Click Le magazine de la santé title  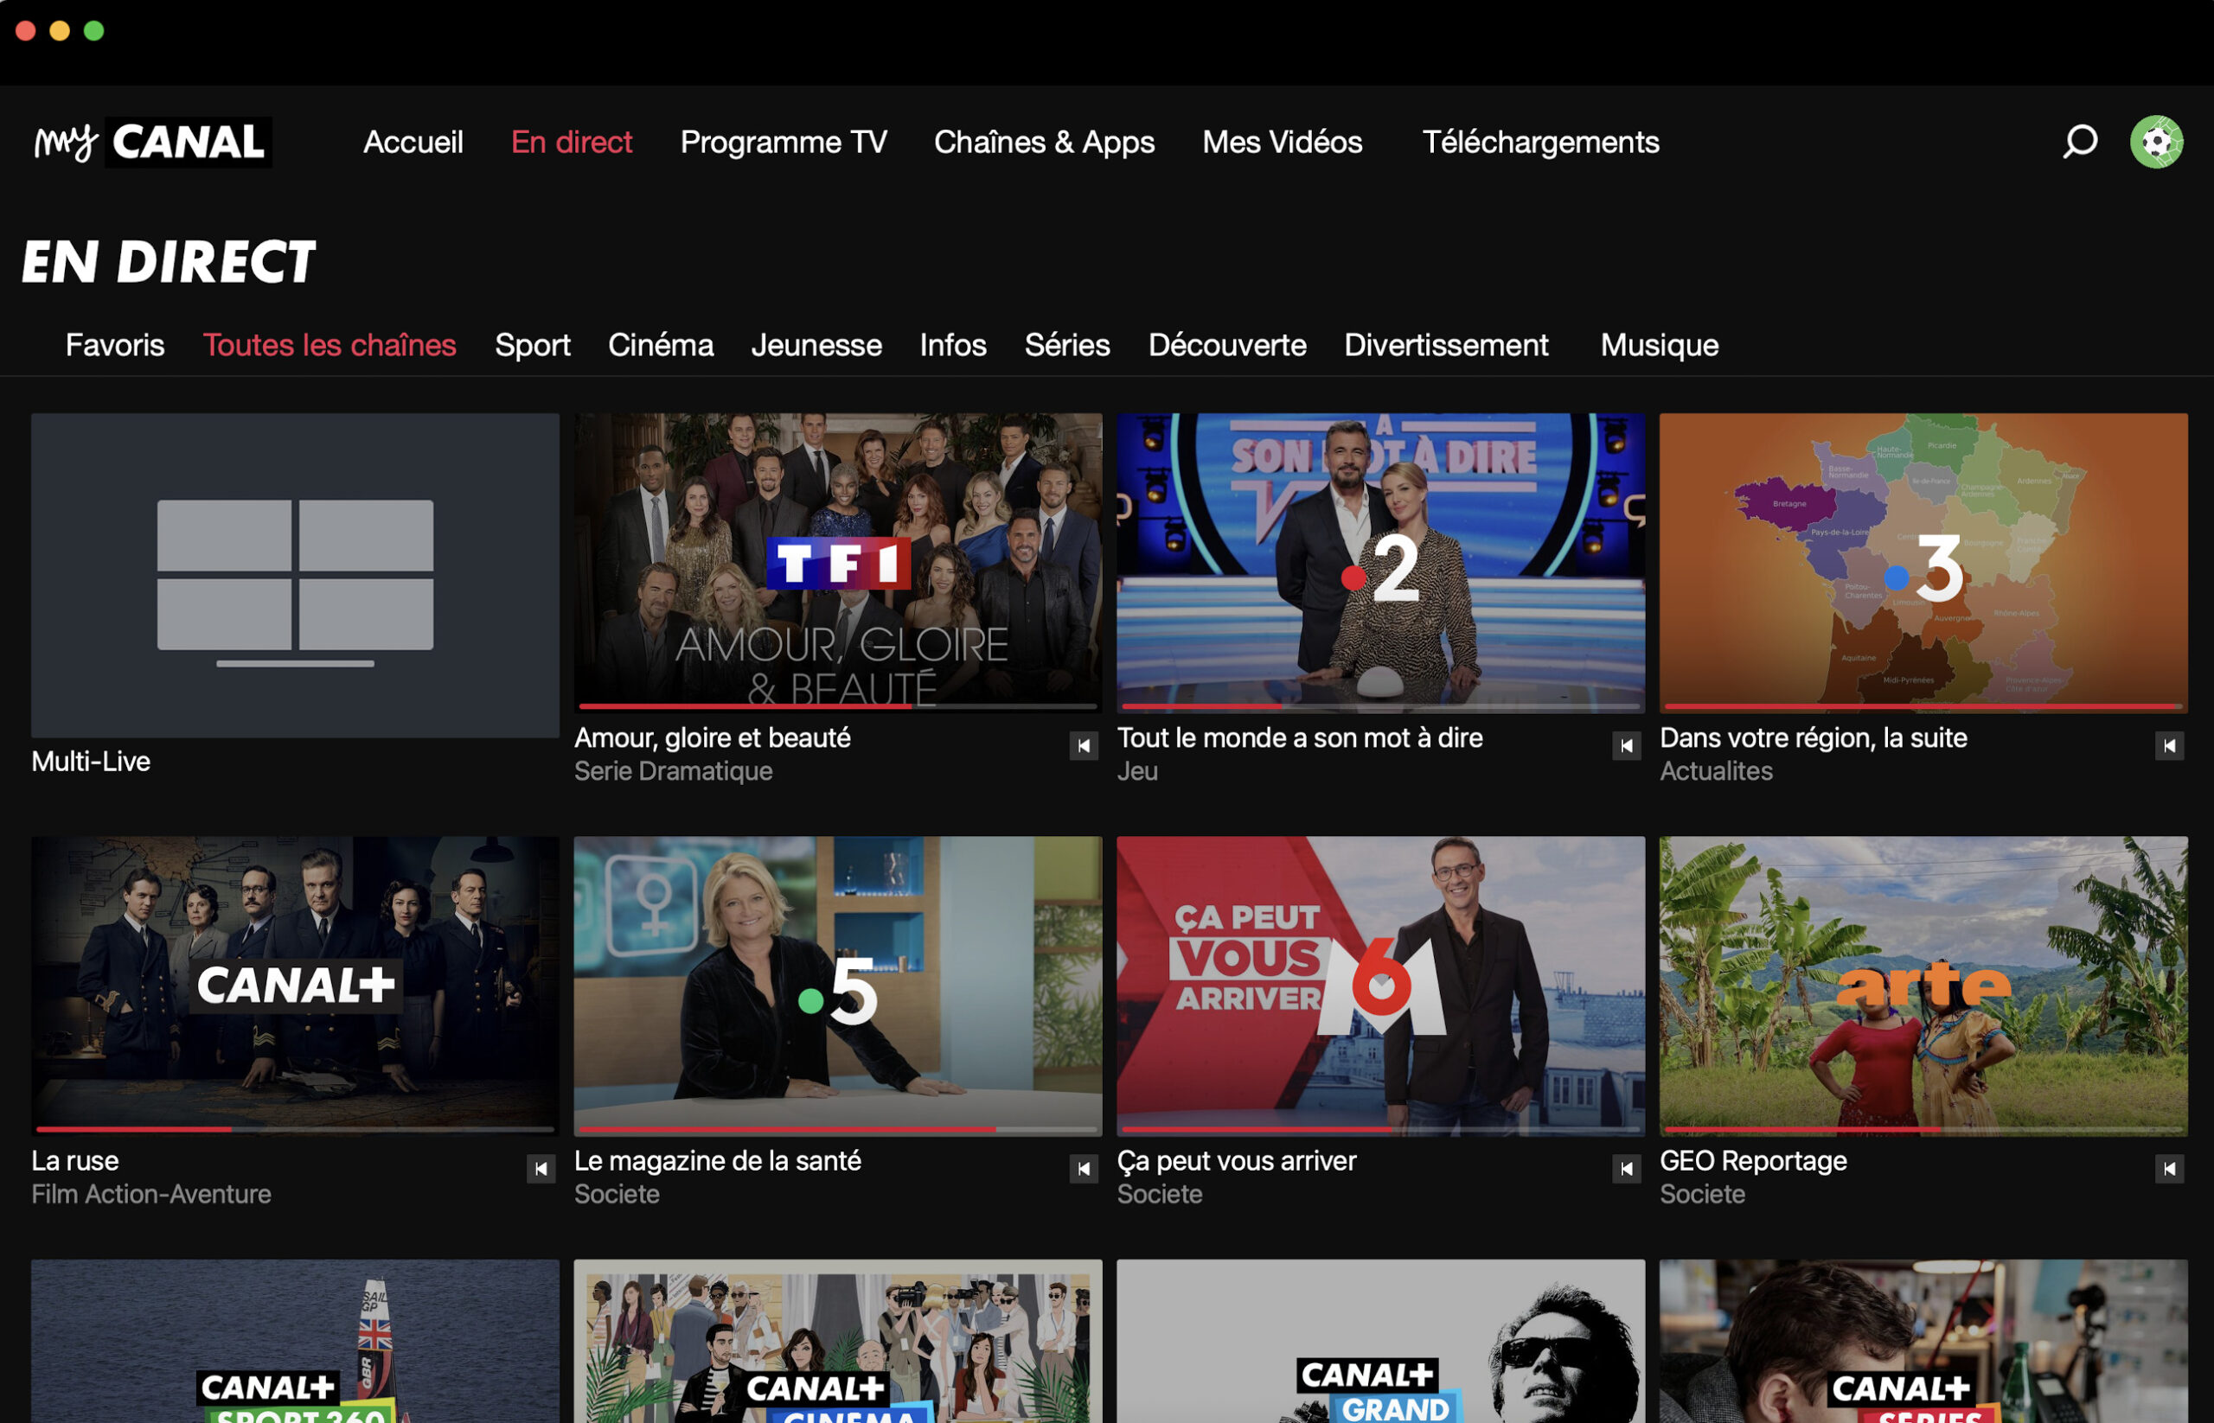coord(717,1162)
